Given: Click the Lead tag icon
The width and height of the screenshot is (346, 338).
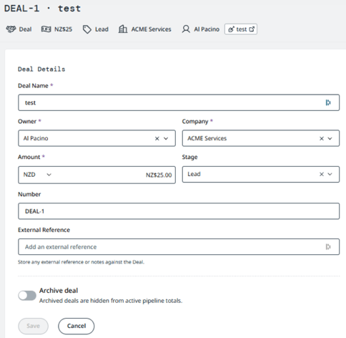Looking at the screenshot, I should click(x=87, y=29).
